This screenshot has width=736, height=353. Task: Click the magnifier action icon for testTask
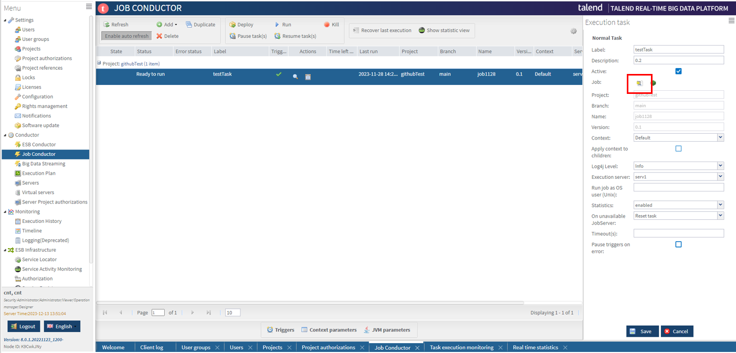(296, 77)
